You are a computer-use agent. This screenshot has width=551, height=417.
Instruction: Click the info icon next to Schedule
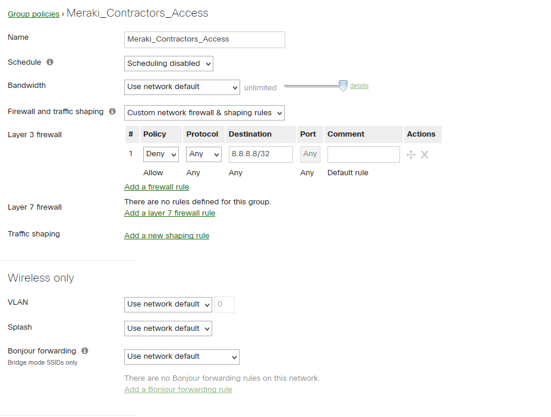coord(50,62)
